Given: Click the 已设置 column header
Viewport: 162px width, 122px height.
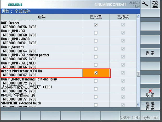Looking at the screenshot, I should click(x=96, y=17).
